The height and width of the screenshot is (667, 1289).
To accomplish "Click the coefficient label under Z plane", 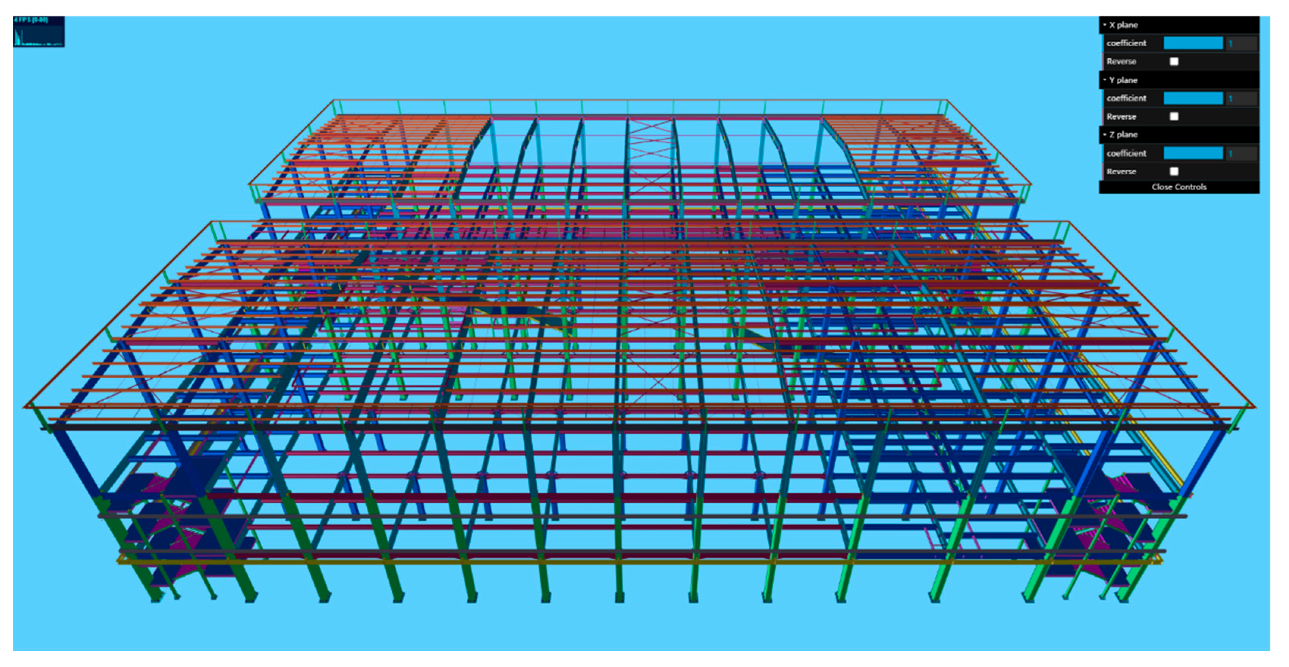I will 1126,153.
